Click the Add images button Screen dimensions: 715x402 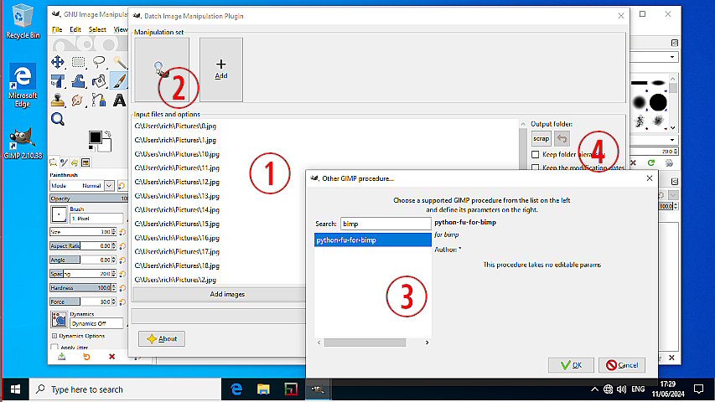227,295
